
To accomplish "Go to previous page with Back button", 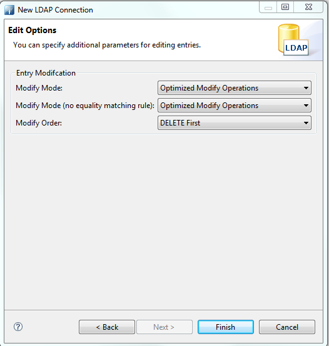I will click(x=107, y=327).
